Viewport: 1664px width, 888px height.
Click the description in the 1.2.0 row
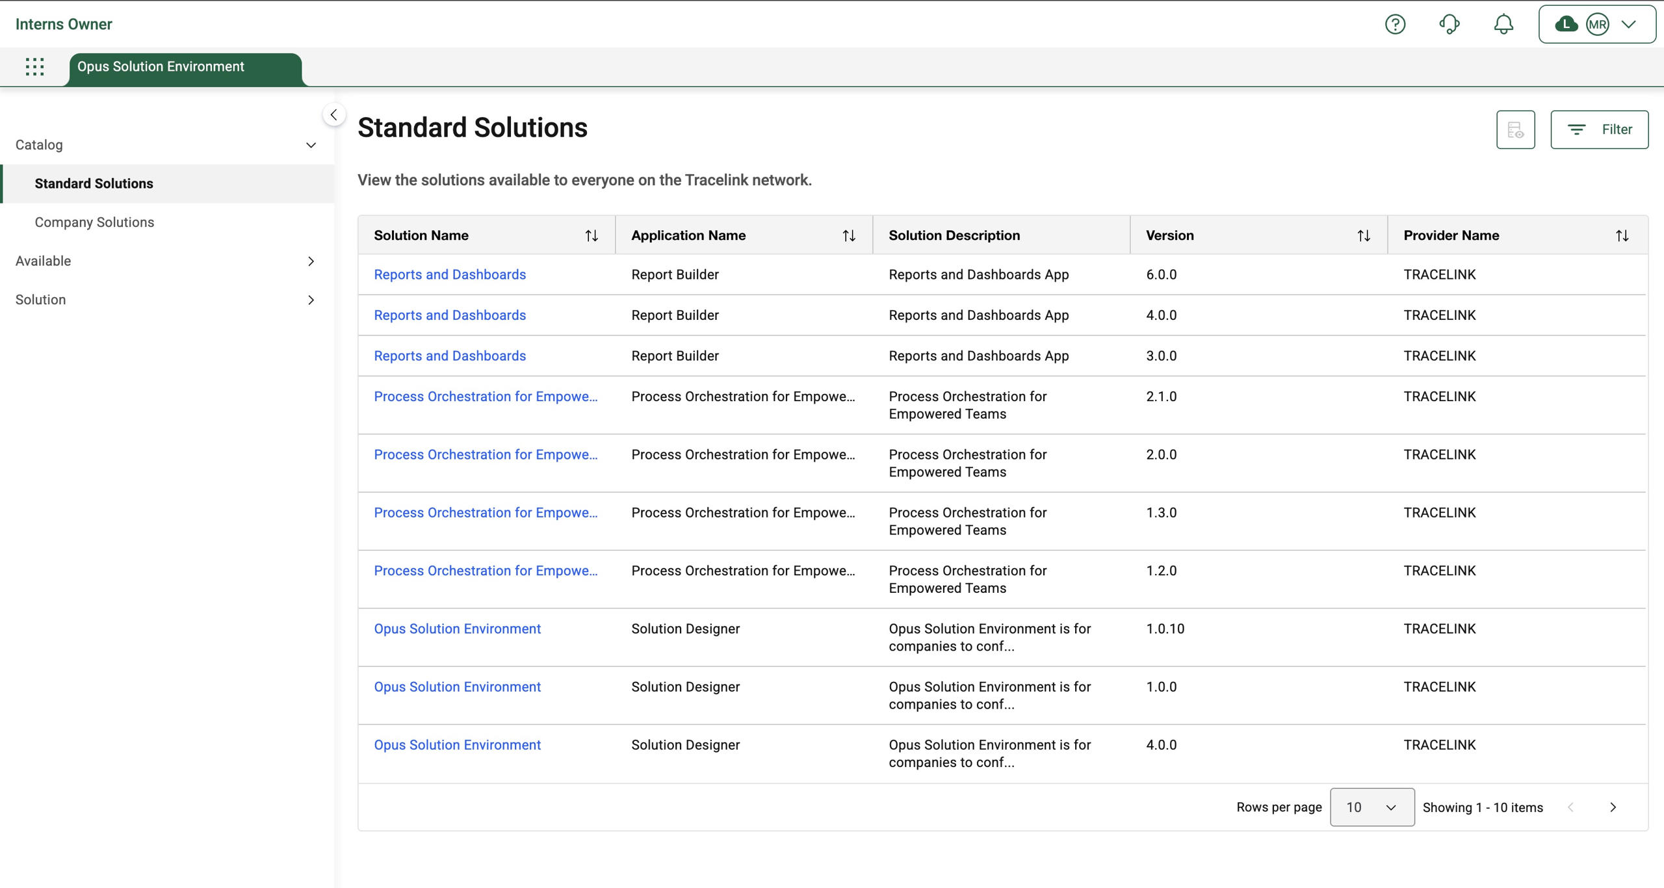point(967,579)
